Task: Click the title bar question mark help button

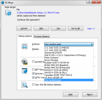Action: (89, 2)
